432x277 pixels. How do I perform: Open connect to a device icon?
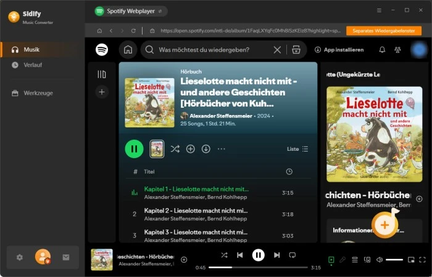tap(367, 260)
